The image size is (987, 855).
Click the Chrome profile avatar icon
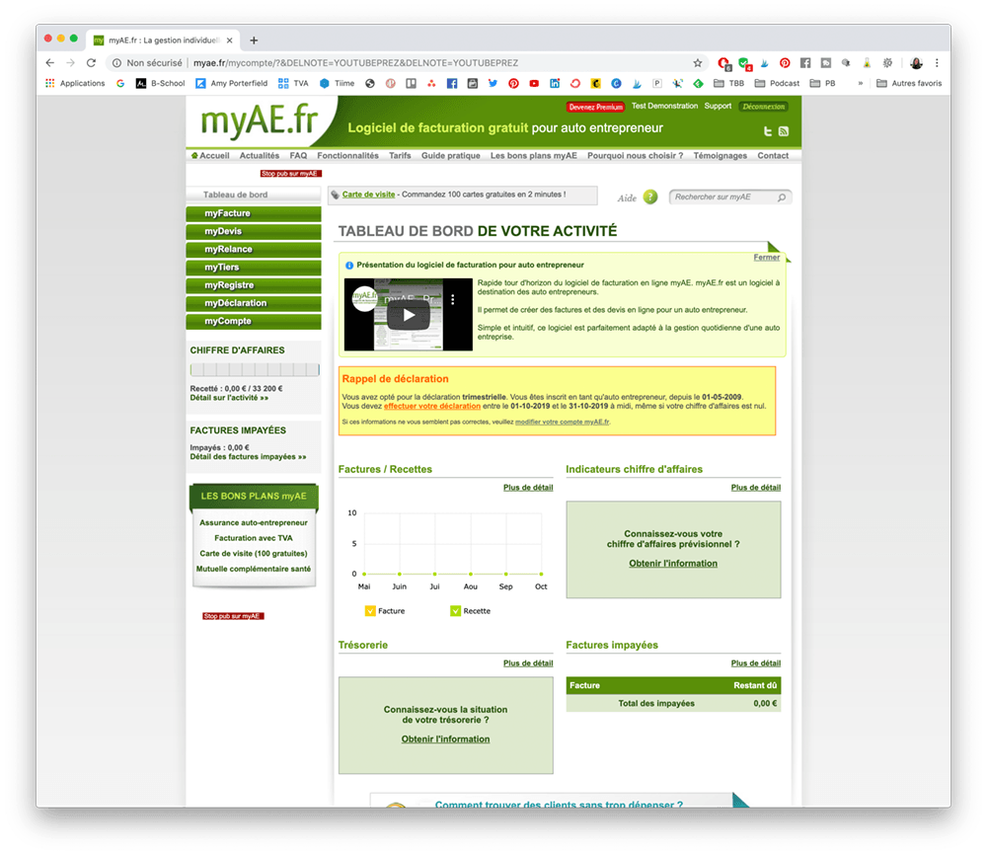click(x=916, y=63)
